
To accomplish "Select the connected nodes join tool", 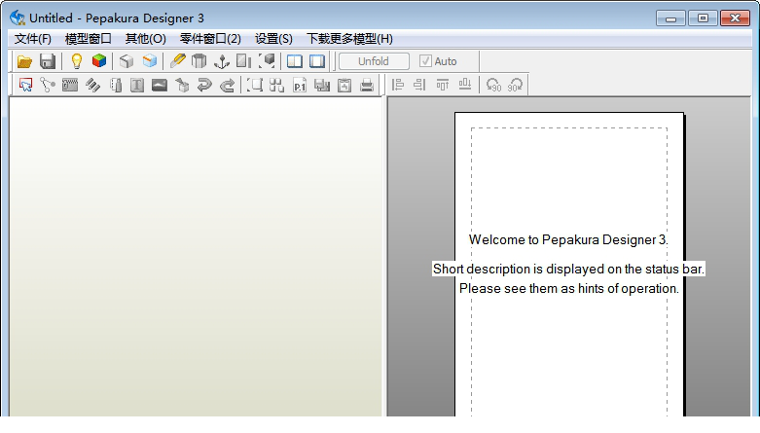I will [48, 85].
